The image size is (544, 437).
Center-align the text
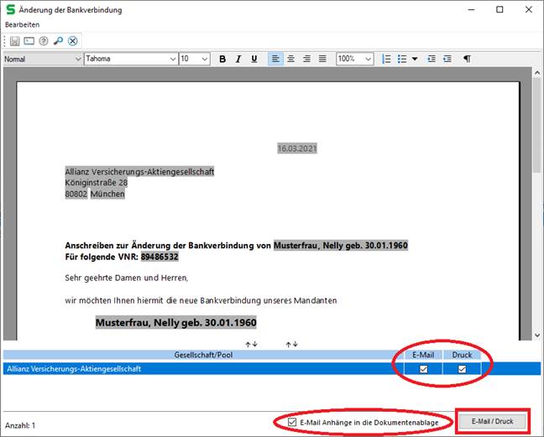(x=291, y=60)
